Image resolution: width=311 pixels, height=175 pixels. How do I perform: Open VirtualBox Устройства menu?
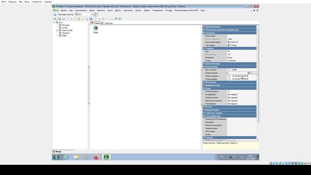coord(36,1)
